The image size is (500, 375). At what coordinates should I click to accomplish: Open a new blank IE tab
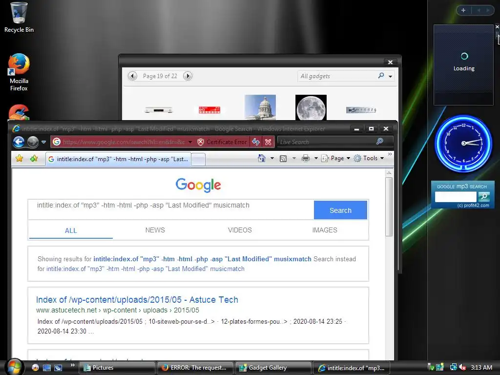[x=198, y=160]
